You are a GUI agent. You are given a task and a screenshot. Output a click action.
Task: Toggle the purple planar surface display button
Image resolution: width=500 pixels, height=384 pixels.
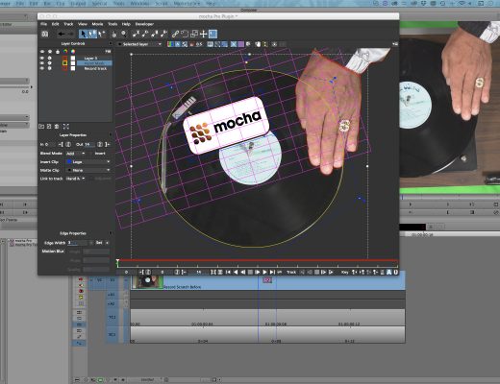click(x=240, y=44)
